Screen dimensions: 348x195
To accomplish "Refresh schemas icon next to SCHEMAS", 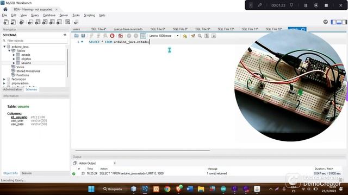I will [65, 35].
